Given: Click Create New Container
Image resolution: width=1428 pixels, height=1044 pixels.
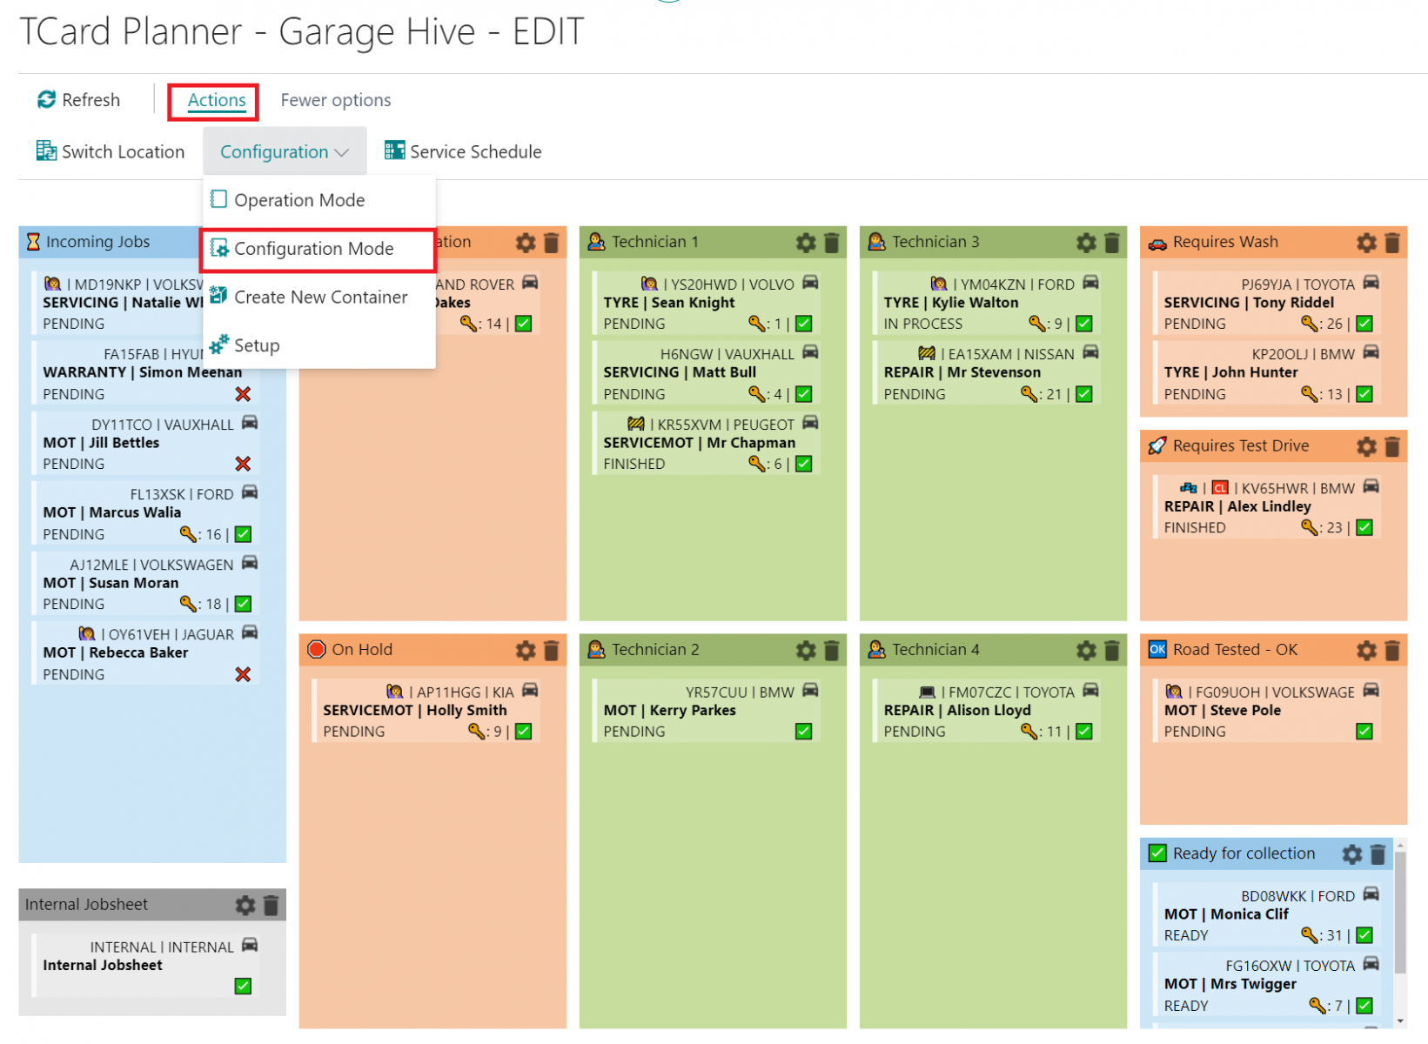Looking at the screenshot, I should point(320,297).
